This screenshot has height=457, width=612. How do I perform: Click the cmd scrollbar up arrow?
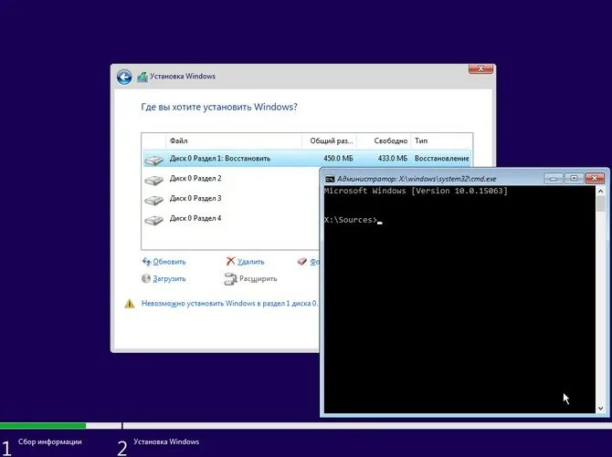point(600,191)
